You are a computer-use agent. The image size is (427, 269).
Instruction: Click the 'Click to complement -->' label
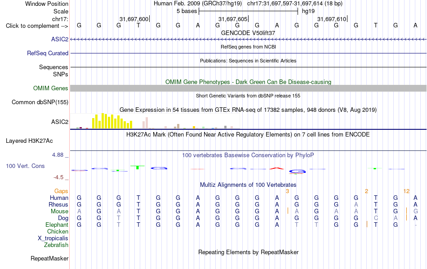[x=37, y=26]
